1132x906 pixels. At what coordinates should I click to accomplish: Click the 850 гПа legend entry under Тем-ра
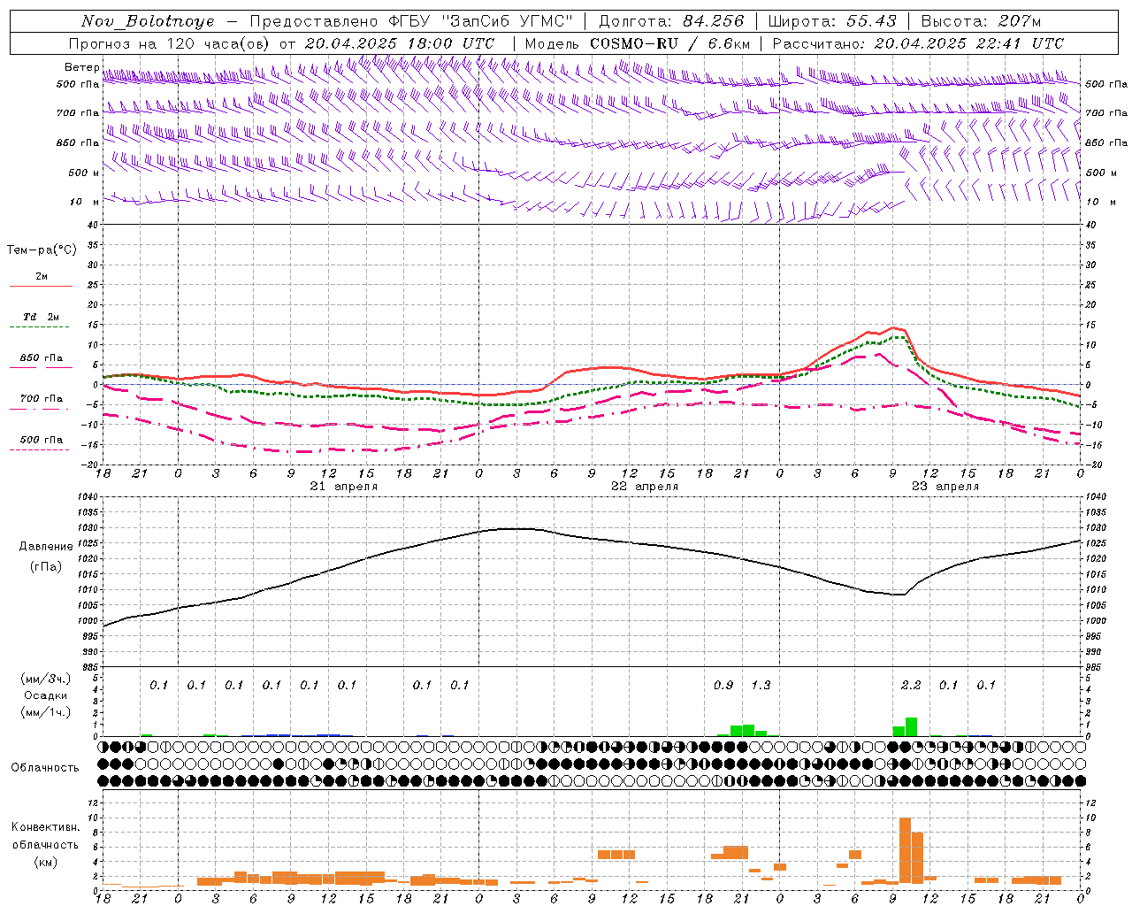(42, 358)
